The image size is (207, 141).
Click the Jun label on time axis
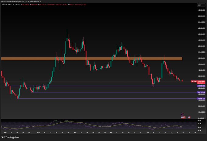click(148, 132)
